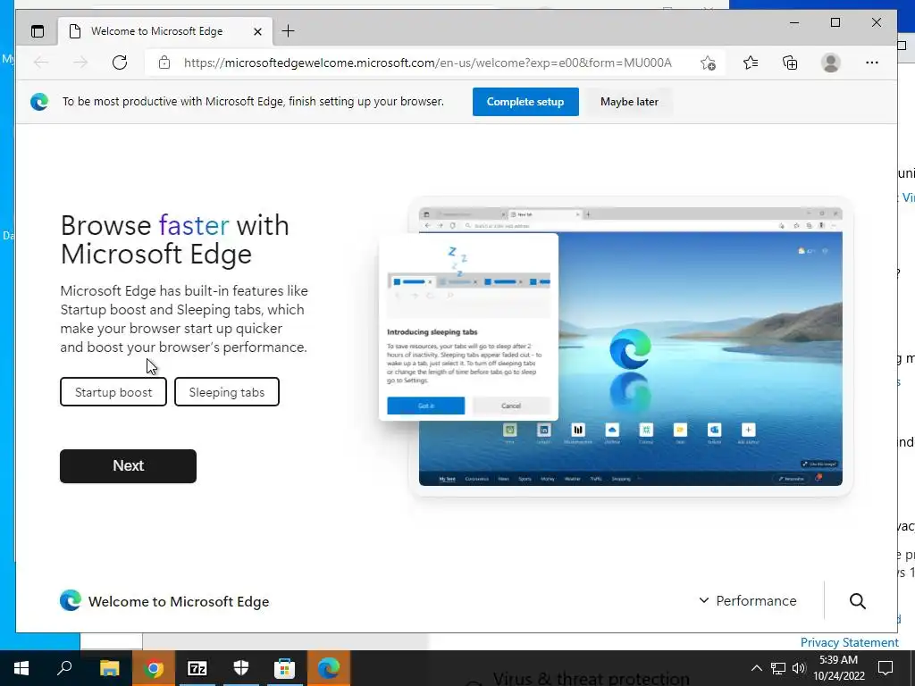Minimize the Edge window
Screen dimensions: 915x686
[x=794, y=22]
